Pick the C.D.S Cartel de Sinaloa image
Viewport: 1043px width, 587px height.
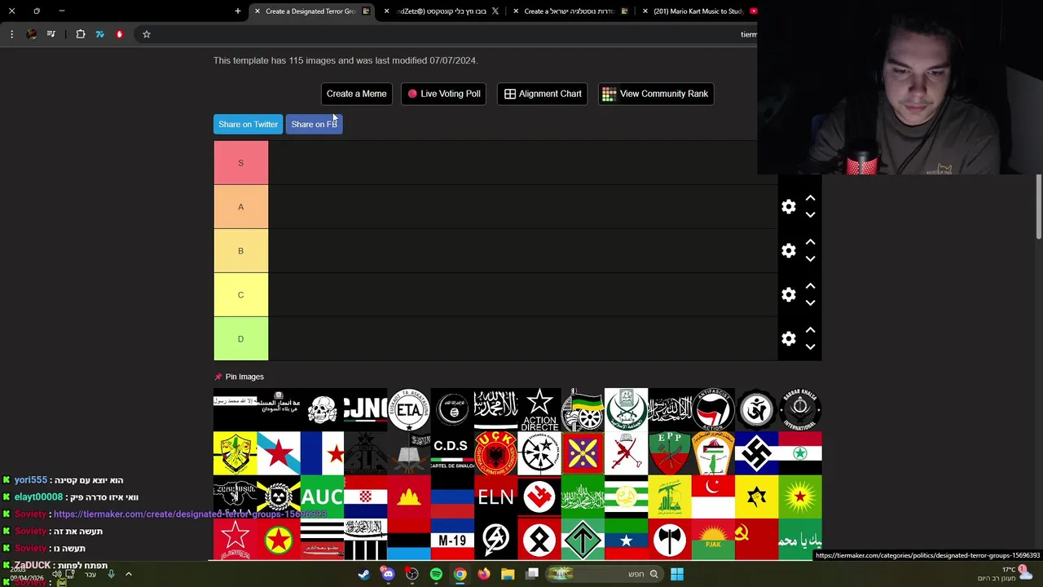click(x=452, y=453)
